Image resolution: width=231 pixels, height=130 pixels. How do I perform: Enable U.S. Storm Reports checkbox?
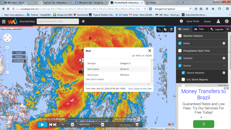pyautogui.click(x=183, y=80)
